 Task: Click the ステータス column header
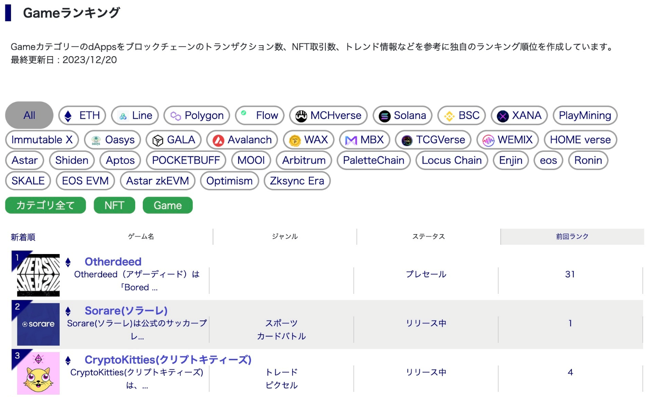pyautogui.click(x=428, y=237)
